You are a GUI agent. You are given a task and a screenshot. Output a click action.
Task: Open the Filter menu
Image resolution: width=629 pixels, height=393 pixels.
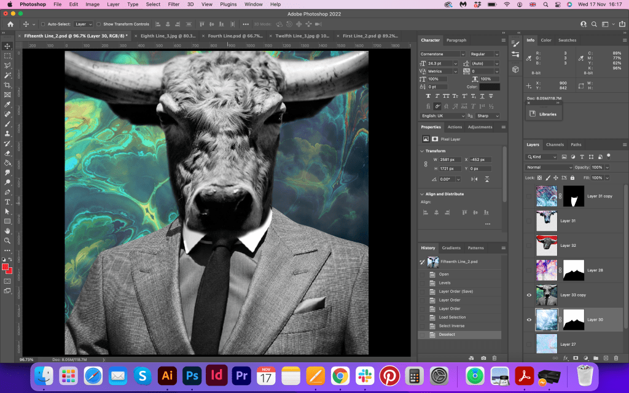click(x=174, y=4)
